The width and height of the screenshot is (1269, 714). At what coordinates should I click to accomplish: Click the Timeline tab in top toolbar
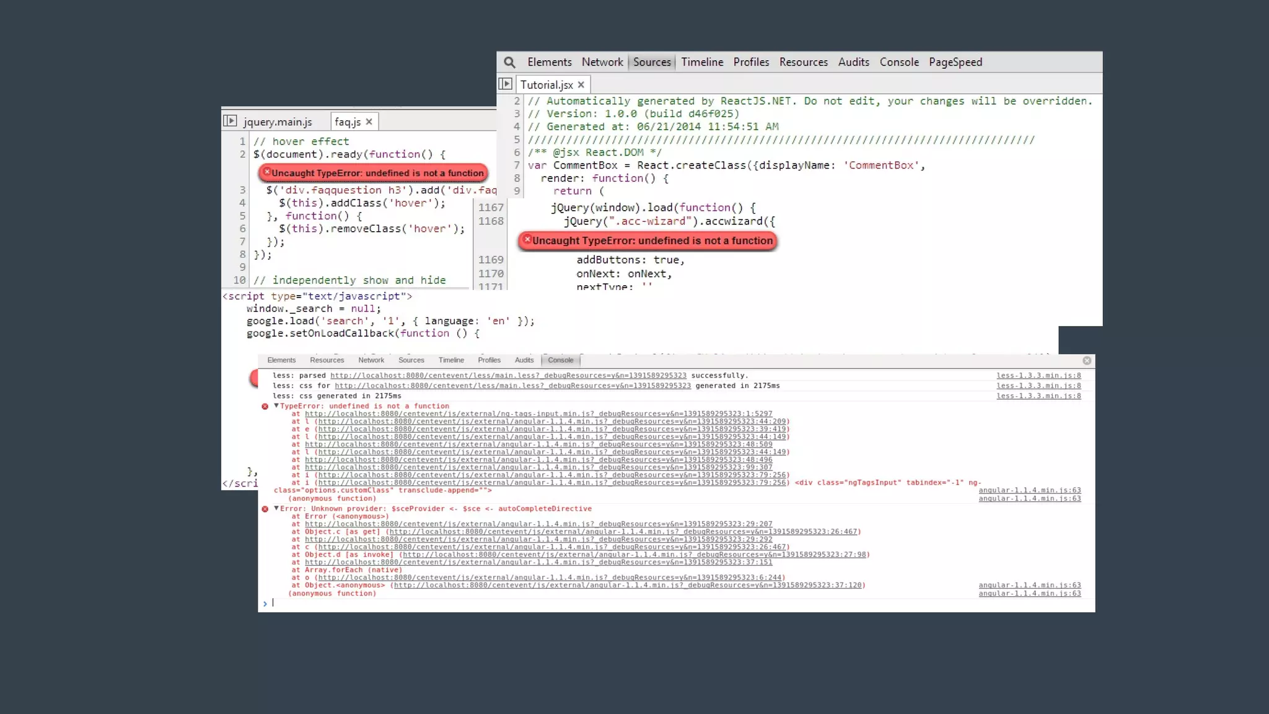pos(702,62)
